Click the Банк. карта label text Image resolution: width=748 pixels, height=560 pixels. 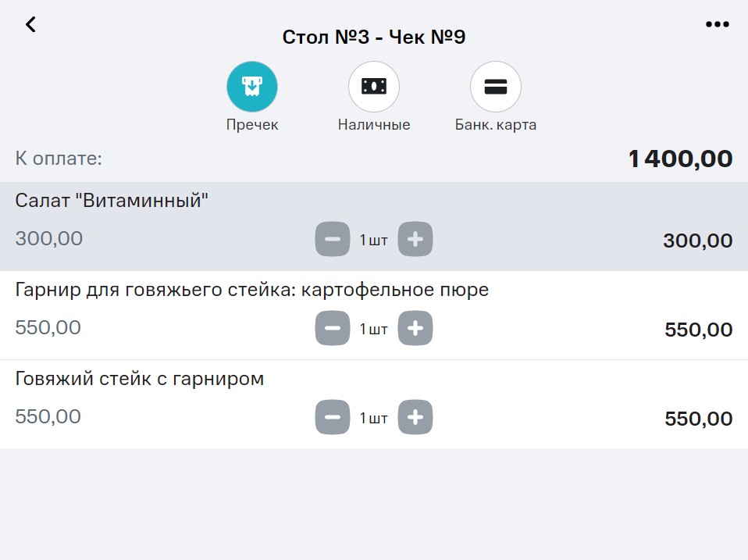point(496,125)
